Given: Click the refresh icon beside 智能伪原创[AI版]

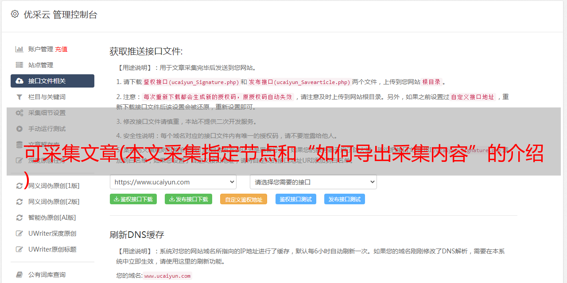Looking at the screenshot, I should tap(19, 218).
